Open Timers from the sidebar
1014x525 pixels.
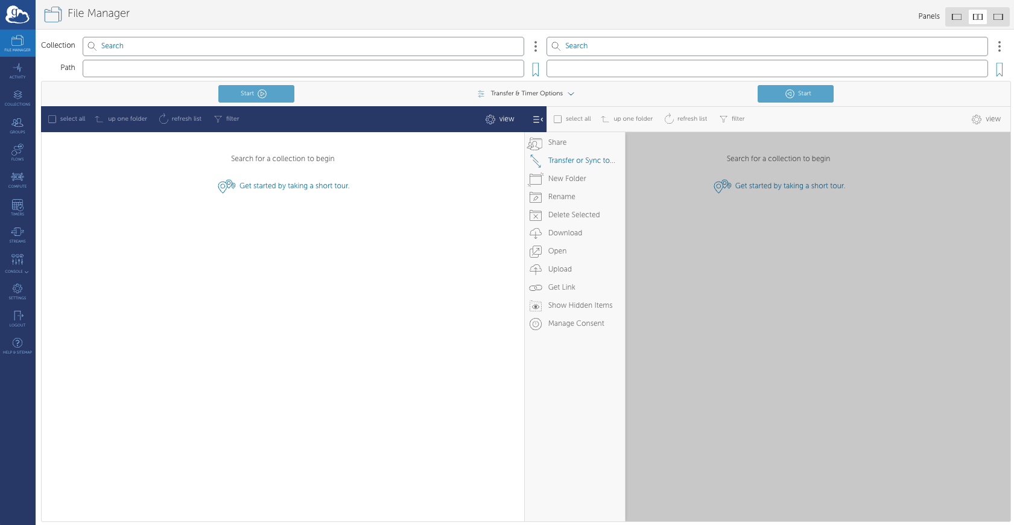(x=17, y=207)
